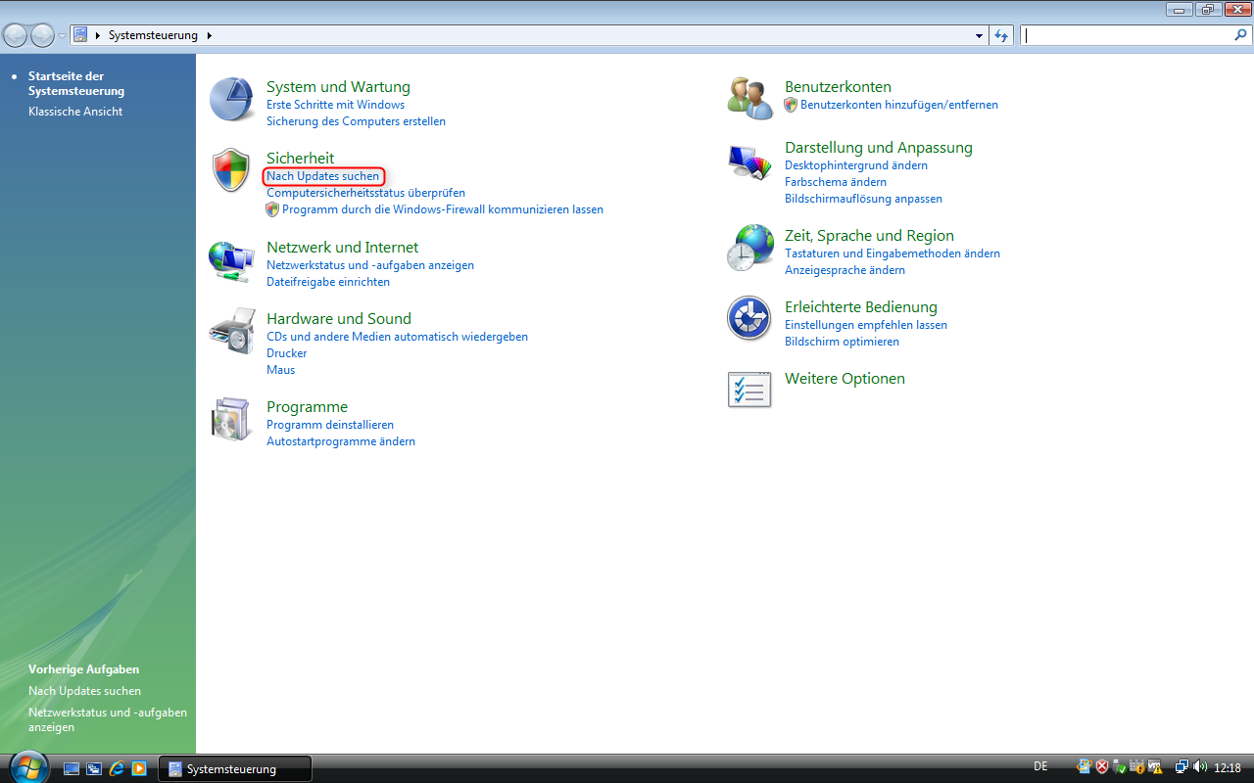Open the Hardware und Sound printer icon

231,331
